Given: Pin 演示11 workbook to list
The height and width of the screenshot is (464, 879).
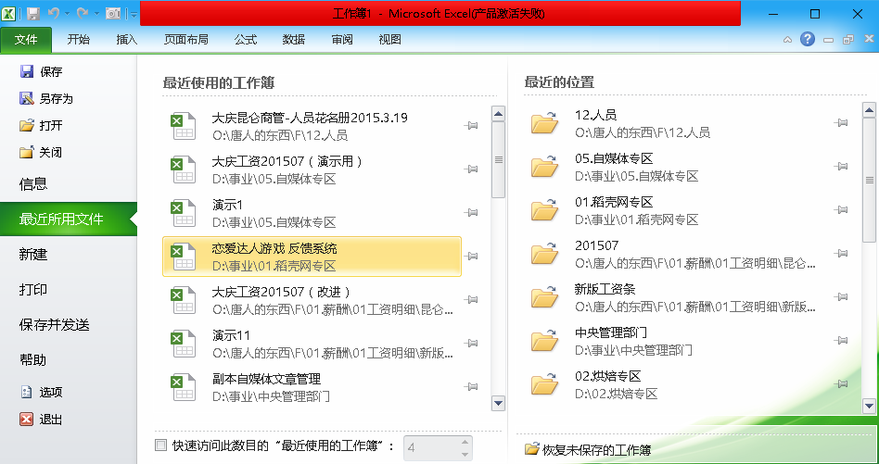Looking at the screenshot, I should pyautogui.click(x=471, y=343).
